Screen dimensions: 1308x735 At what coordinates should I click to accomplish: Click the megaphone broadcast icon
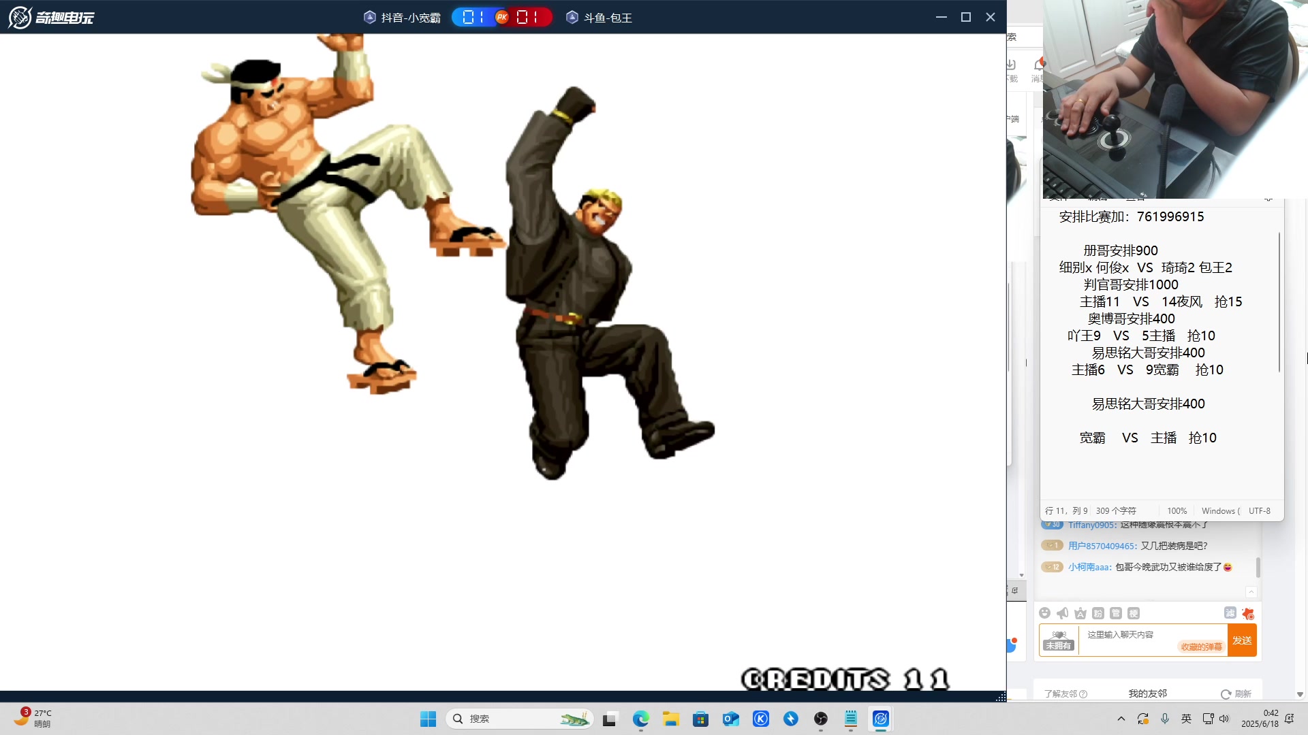(1062, 613)
